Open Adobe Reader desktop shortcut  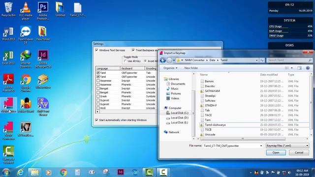(x=8, y=83)
